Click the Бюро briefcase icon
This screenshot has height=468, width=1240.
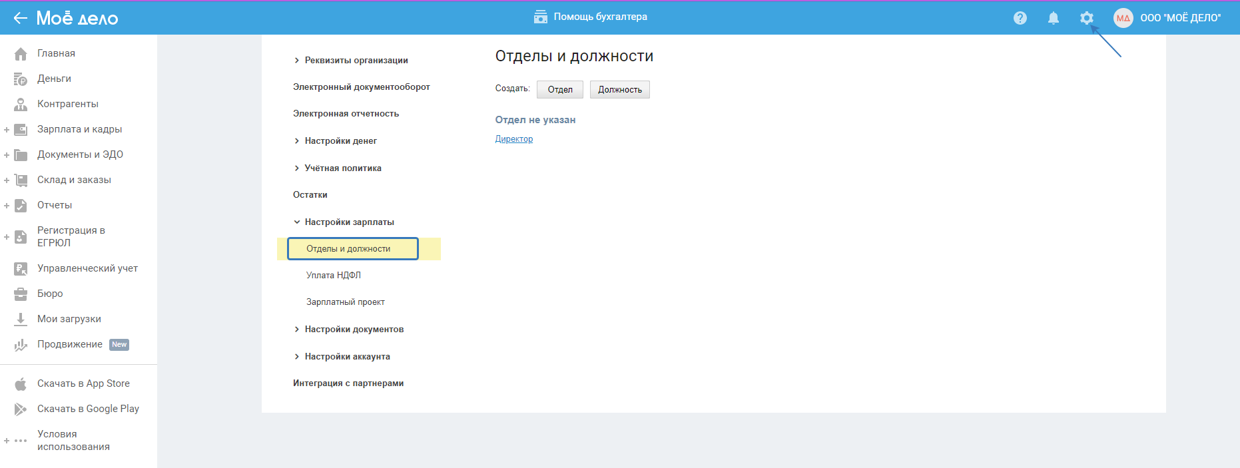click(x=21, y=294)
